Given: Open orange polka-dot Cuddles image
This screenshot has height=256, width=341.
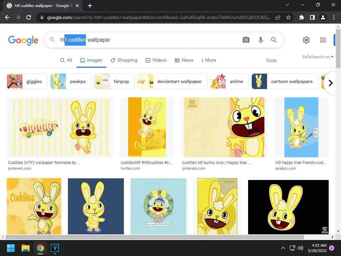Looking at the screenshot, I should (34, 206).
